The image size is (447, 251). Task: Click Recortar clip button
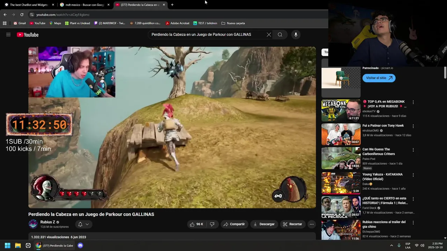click(x=292, y=224)
